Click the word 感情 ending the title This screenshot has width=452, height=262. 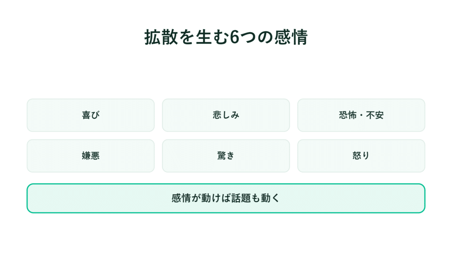coord(291,37)
